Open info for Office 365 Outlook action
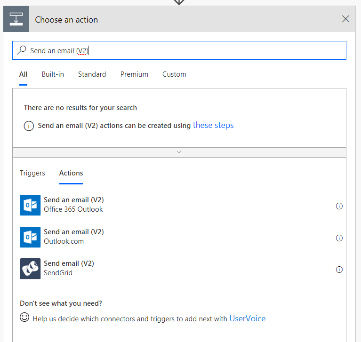The image size is (361, 342). 339,206
